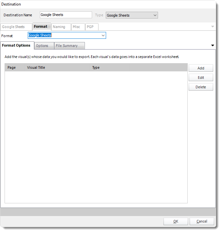Click the Delete button
Viewport: 221px width, 232px height.
tap(201, 87)
